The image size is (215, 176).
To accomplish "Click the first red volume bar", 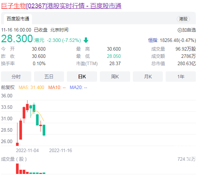I will click(x=17, y=168).
